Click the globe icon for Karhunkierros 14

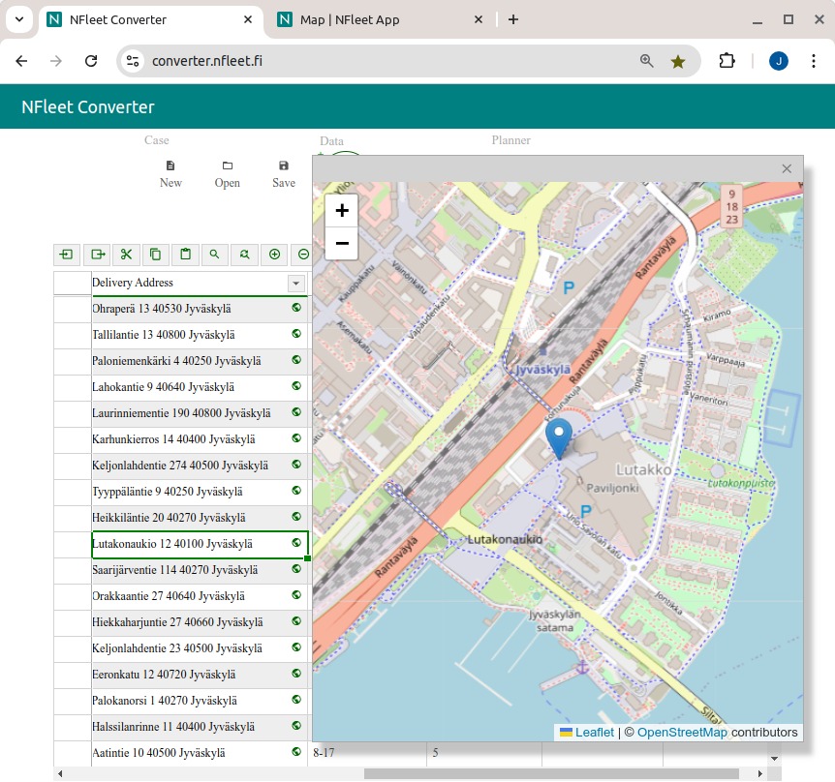[296, 437]
